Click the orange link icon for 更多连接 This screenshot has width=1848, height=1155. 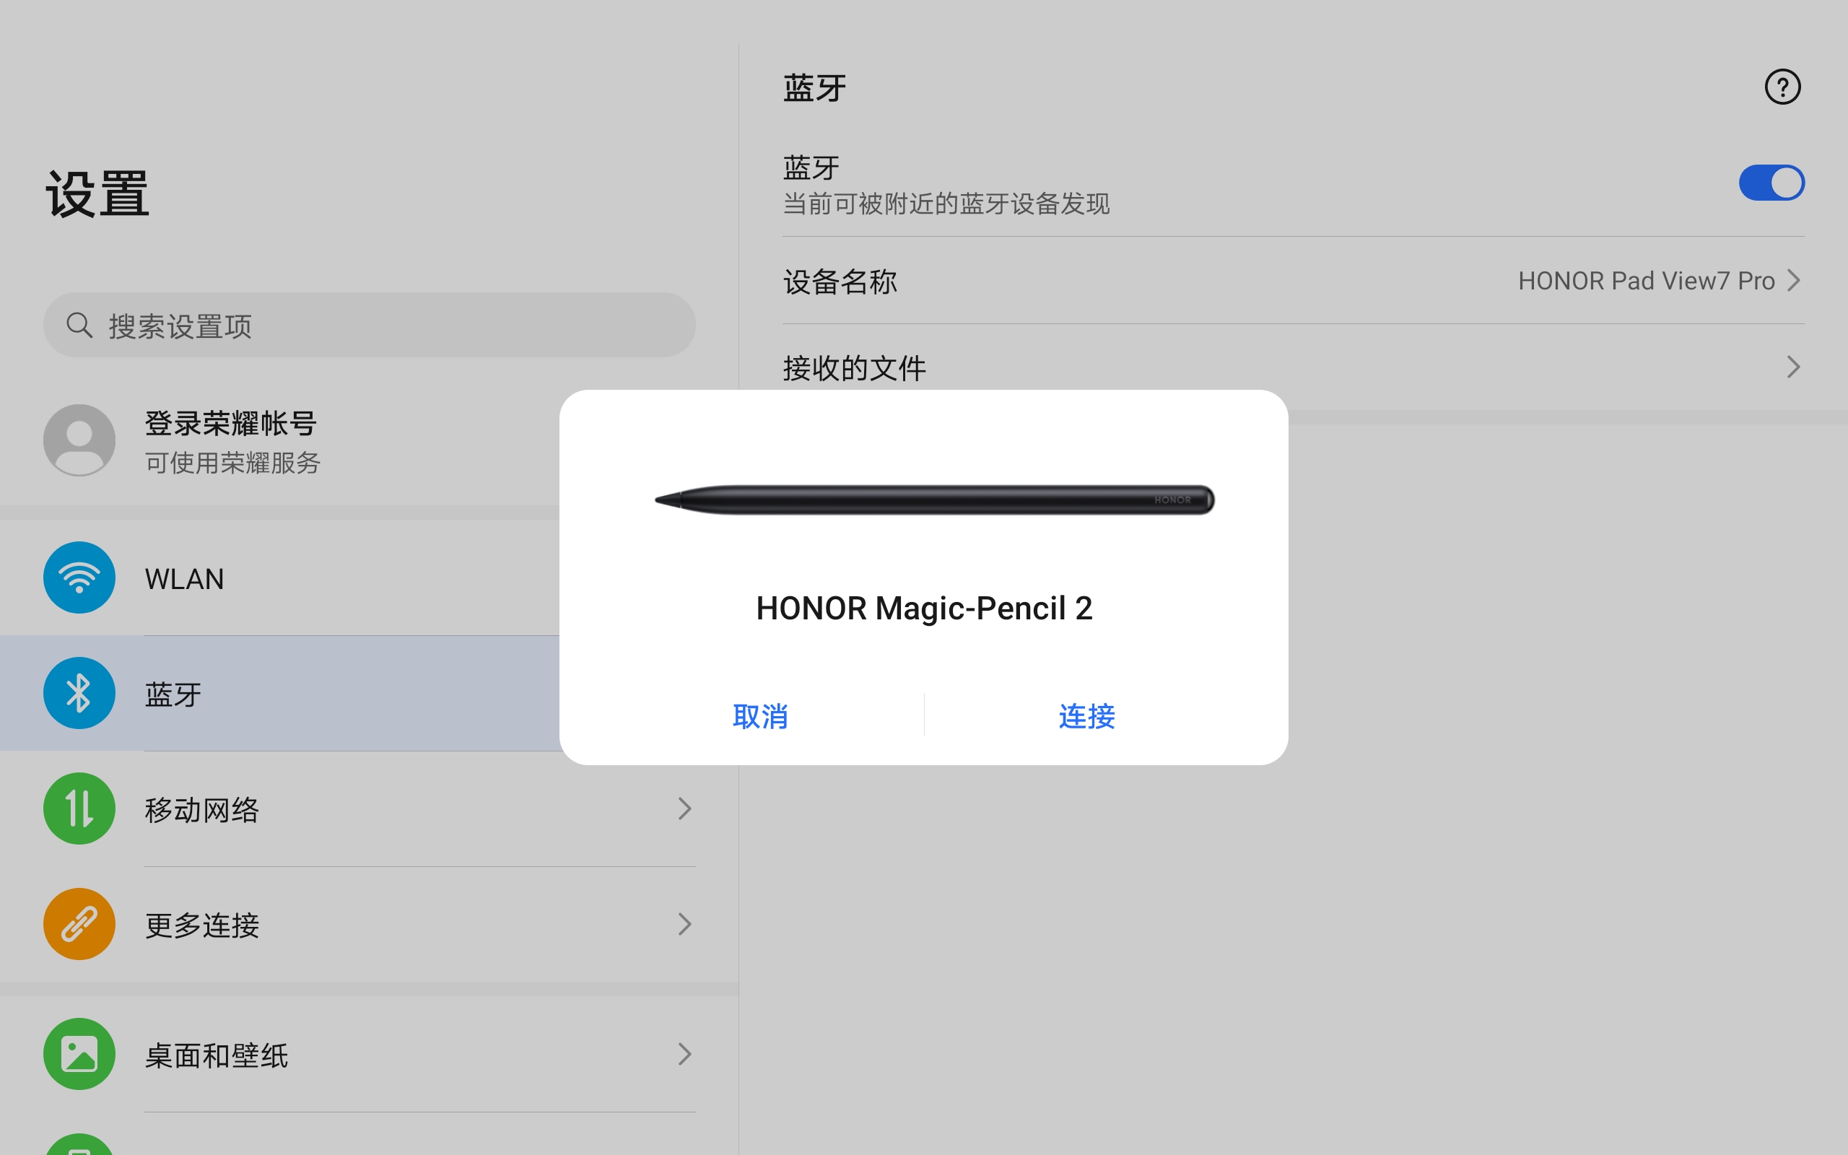[79, 924]
